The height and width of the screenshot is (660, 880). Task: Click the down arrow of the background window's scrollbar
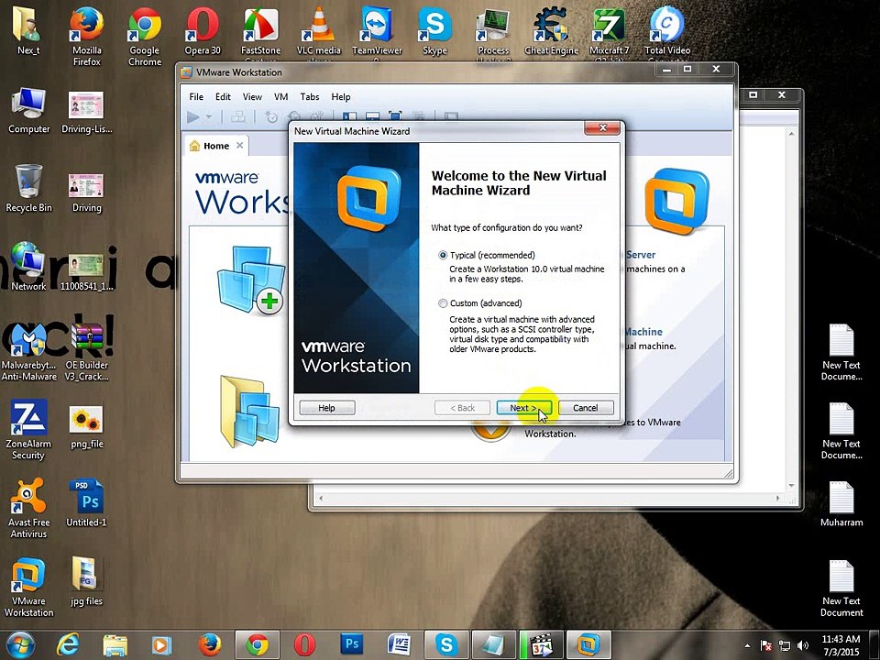click(791, 486)
